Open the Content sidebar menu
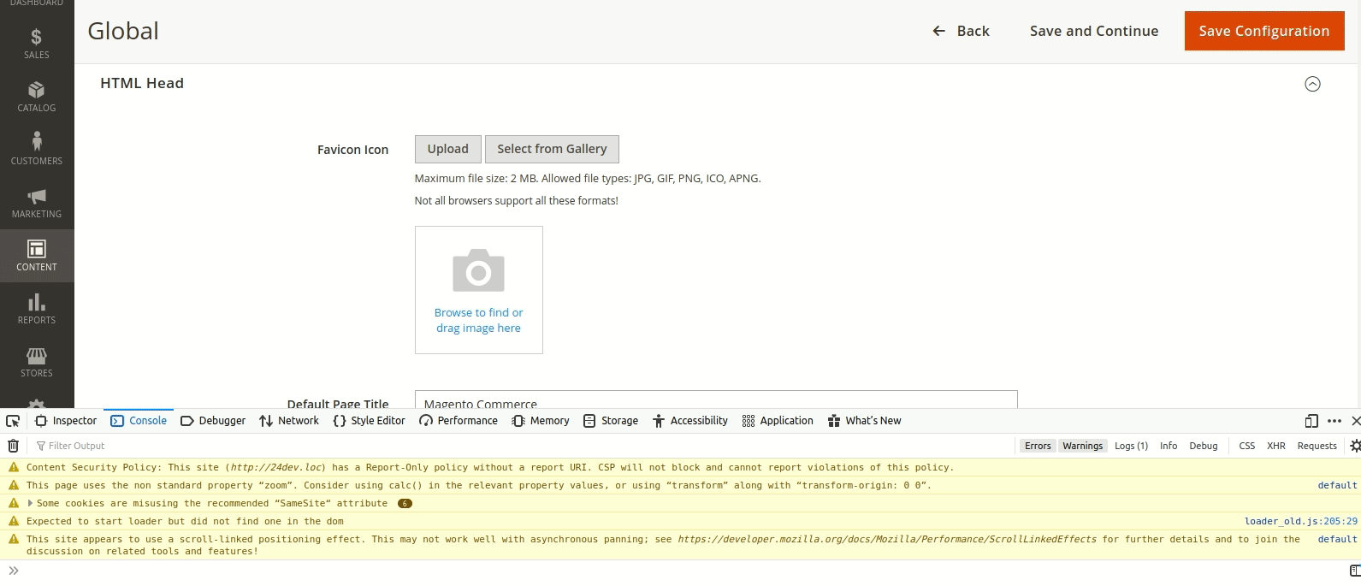Viewport: 1361px width, 586px height. pos(37,256)
